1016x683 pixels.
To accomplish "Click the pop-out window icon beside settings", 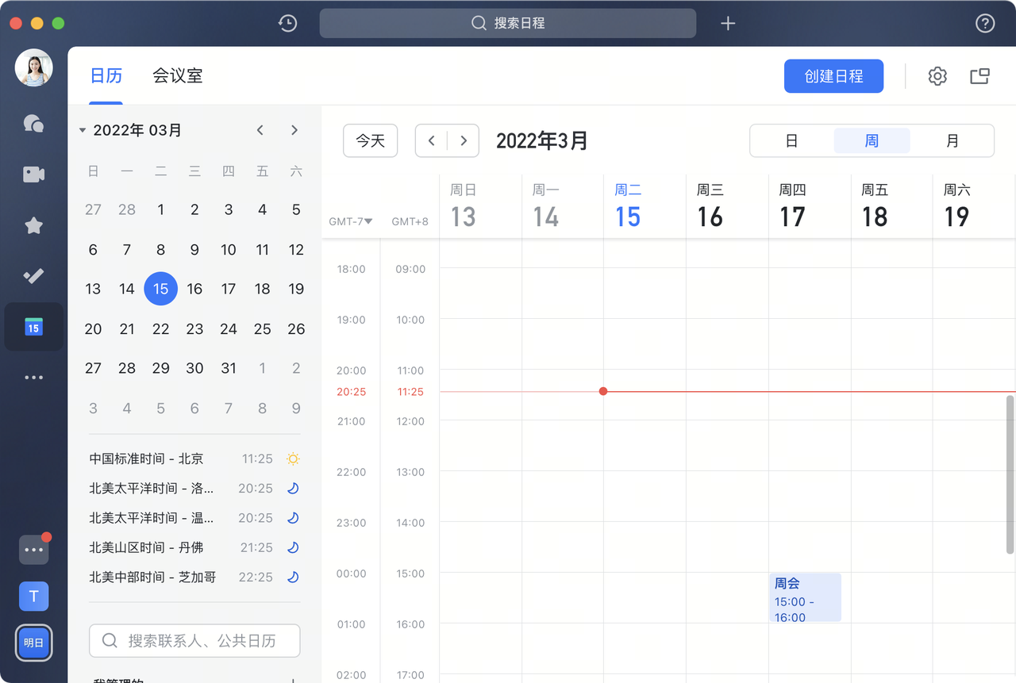I will coord(979,76).
